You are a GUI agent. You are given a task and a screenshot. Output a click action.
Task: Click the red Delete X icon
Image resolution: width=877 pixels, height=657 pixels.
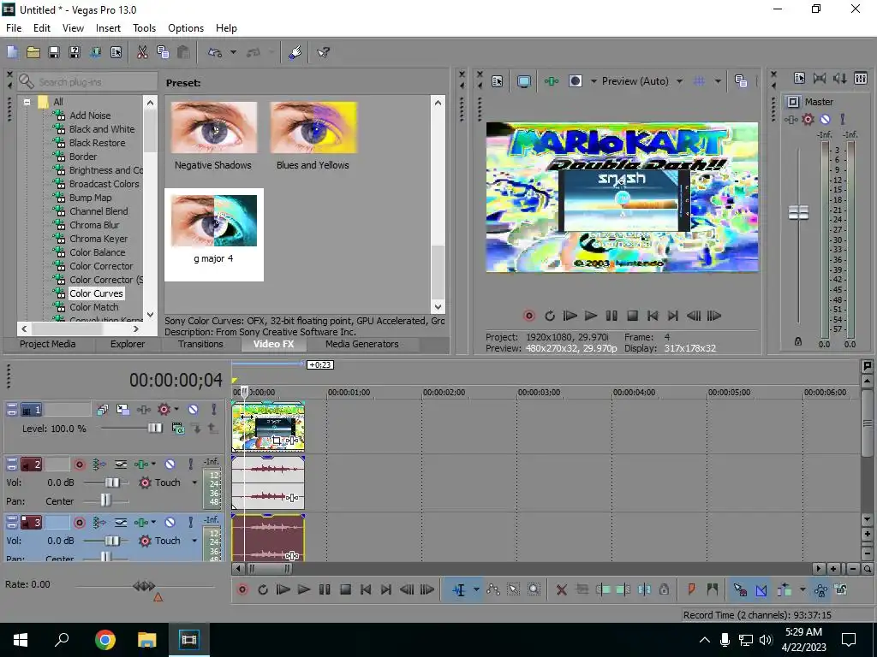(x=562, y=589)
